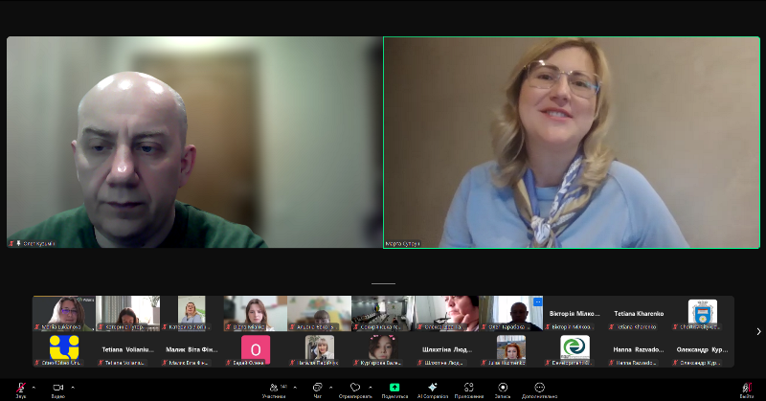
Task: Open the Дополнительно more options menu
Action: (539, 390)
